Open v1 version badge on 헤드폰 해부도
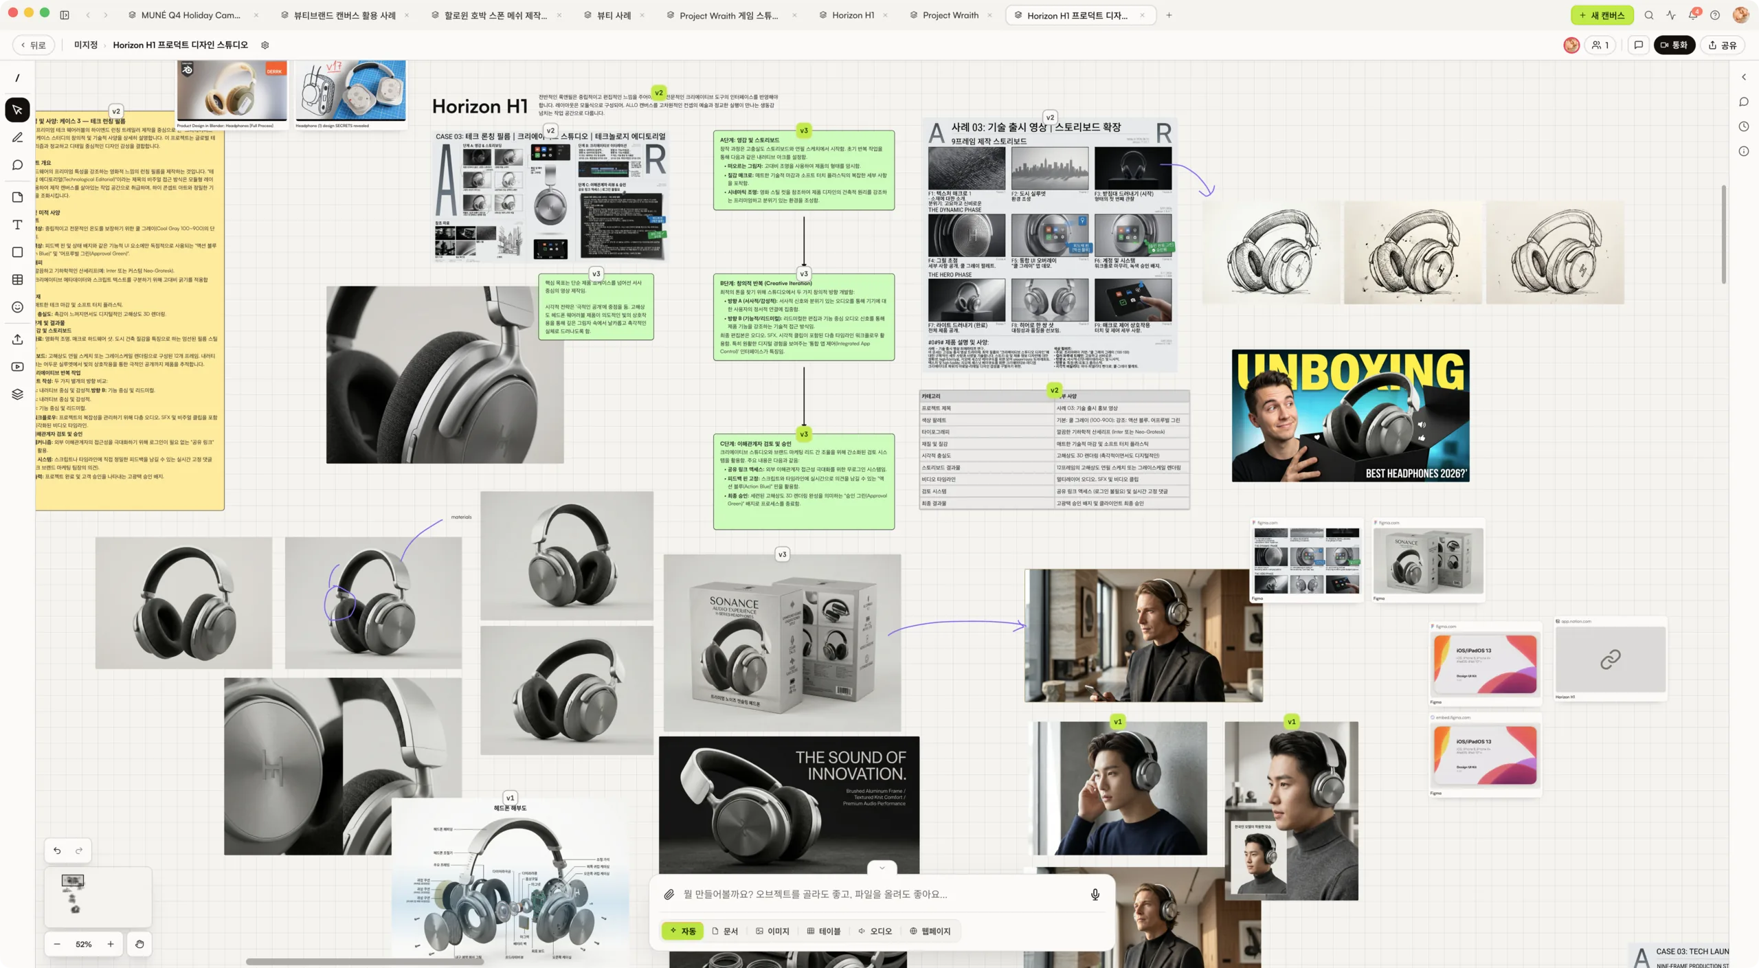Image resolution: width=1759 pixels, height=968 pixels. tap(510, 798)
